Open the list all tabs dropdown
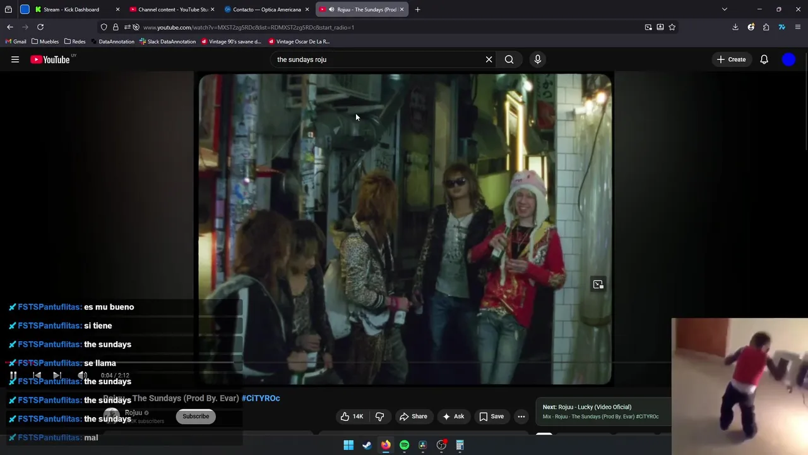This screenshot has height=455, width=808. pyautogui.click(x=725, y=9)
